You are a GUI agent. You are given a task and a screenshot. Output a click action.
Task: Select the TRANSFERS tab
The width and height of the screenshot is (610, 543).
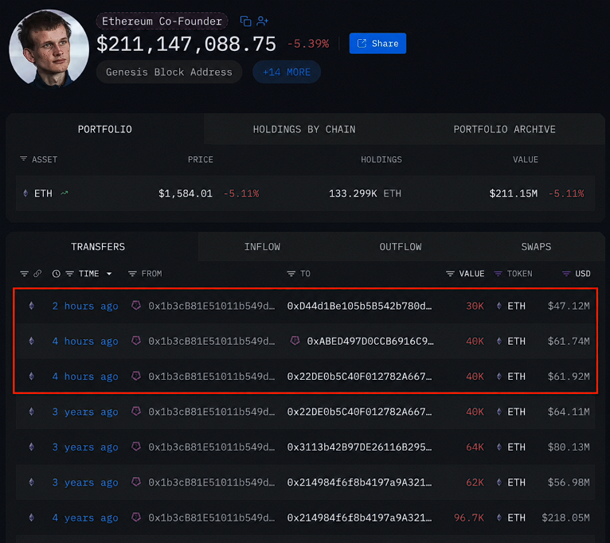[98, 247]
